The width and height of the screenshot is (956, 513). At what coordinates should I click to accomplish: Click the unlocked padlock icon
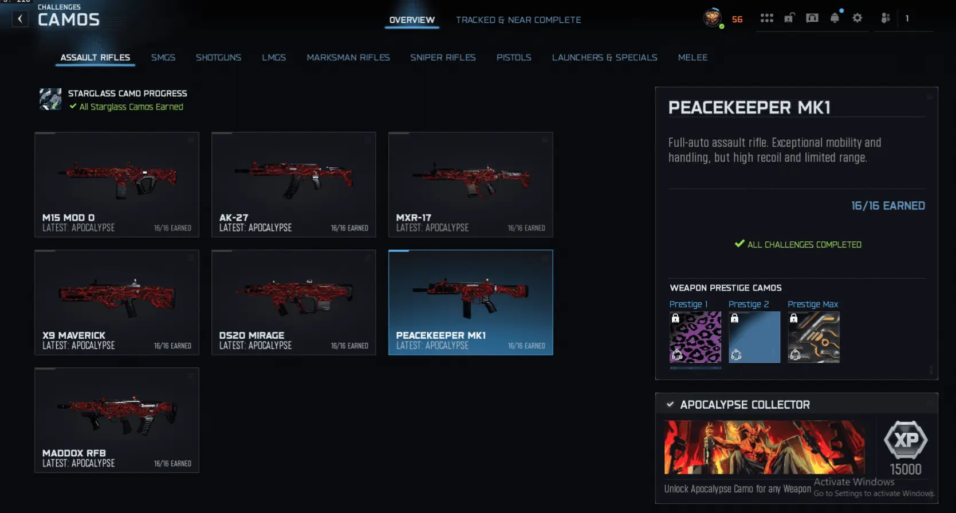coord(789,18)
